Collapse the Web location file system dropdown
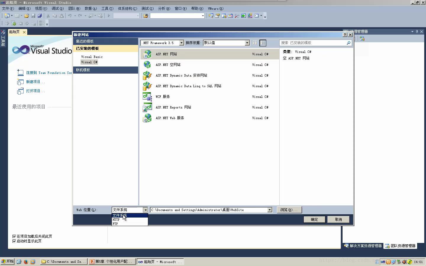Viewport: 426px width, 266px height. (x=145, y=210)
